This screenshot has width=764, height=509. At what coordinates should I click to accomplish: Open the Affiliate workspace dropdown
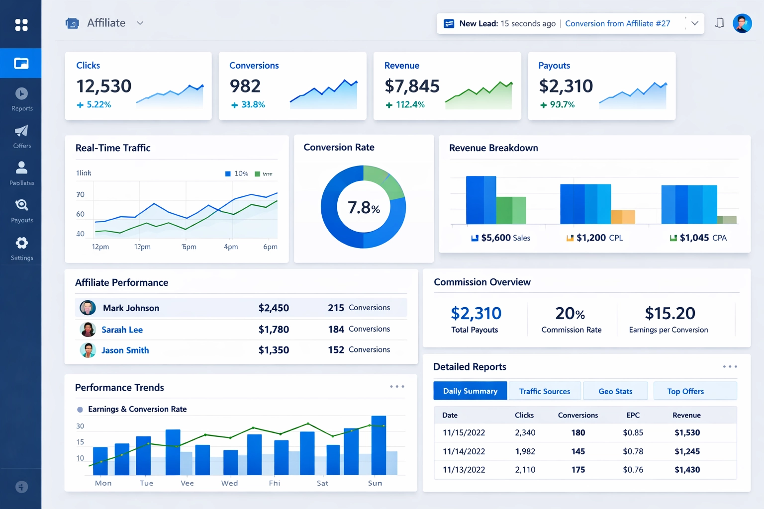140,23
